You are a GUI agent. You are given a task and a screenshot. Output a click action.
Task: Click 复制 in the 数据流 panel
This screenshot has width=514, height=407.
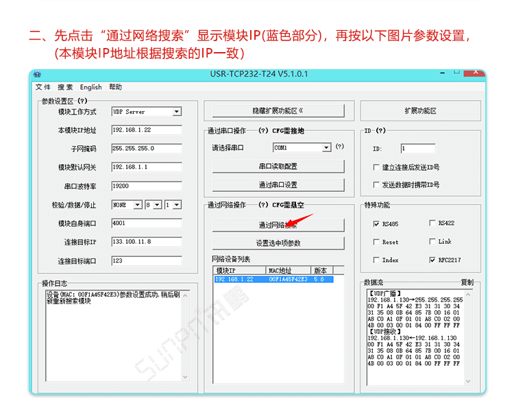pos(467,282)
